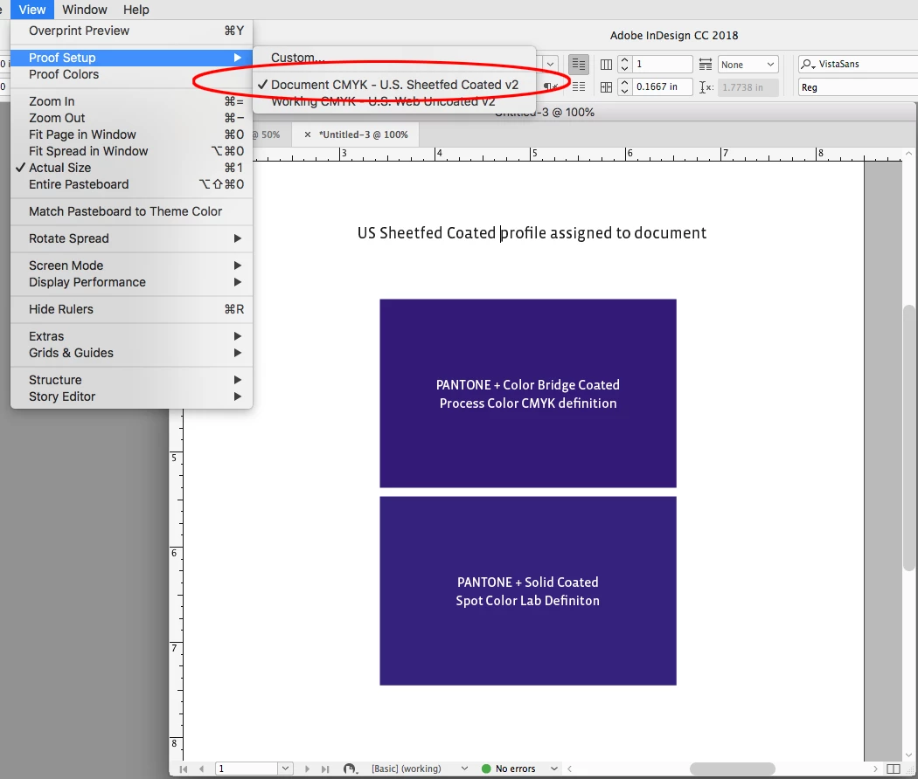Viewport: 918px width, 779px height.
Task: Choose Fit Spread in Window
Action: pos(132,151)
